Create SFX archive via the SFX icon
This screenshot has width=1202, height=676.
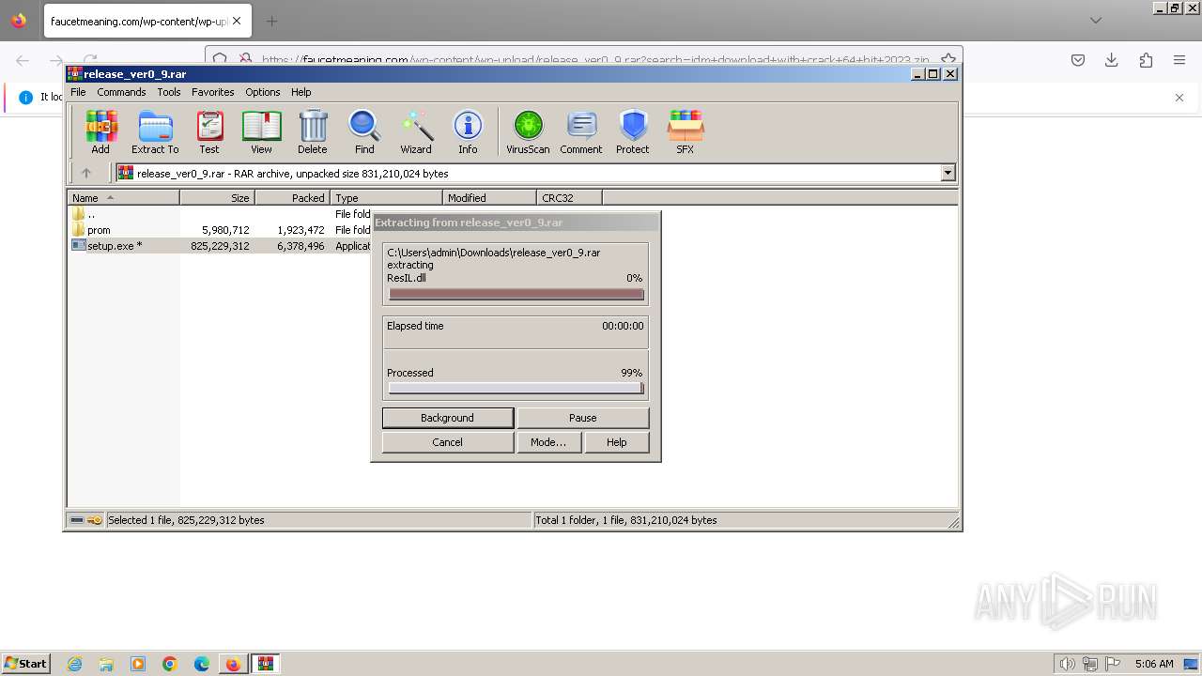[x=686, y=131]
